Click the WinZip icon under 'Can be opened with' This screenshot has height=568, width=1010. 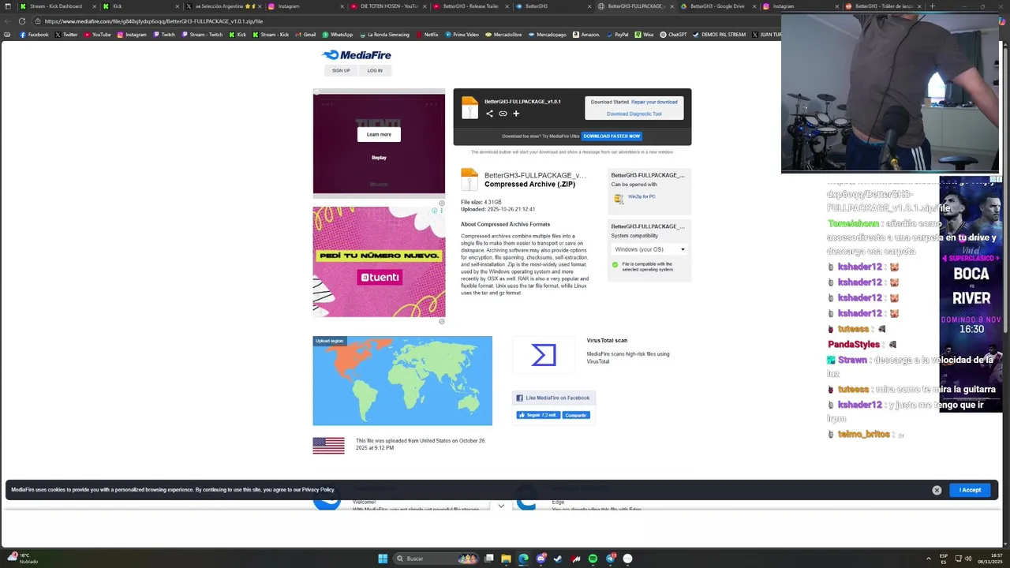619,199
